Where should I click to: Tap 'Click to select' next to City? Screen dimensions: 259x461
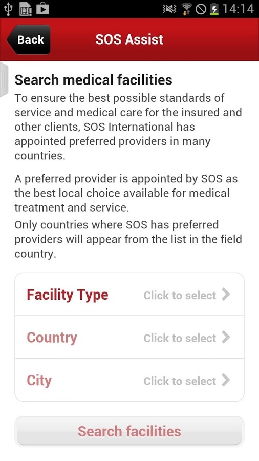pos(180,381)
